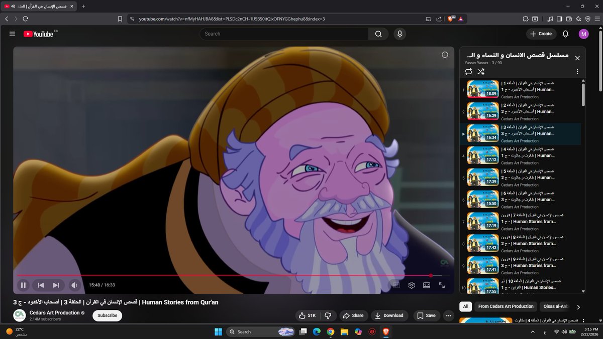
Task: Show video info card icon
Action: (x=445, y=55)
